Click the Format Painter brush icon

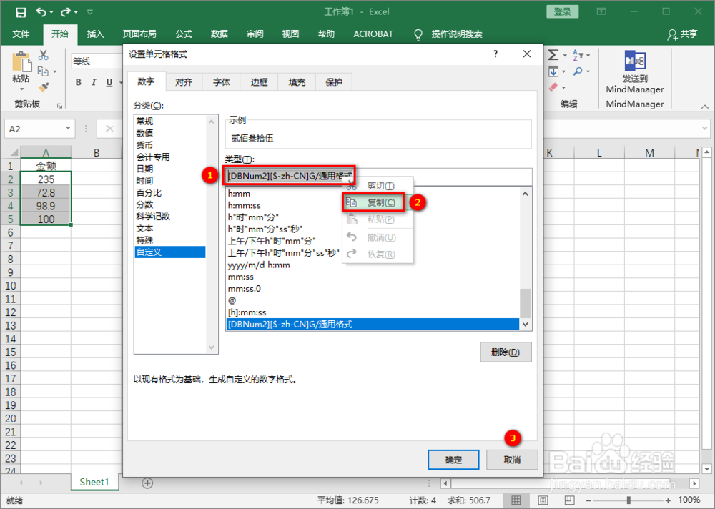(44, 87)
